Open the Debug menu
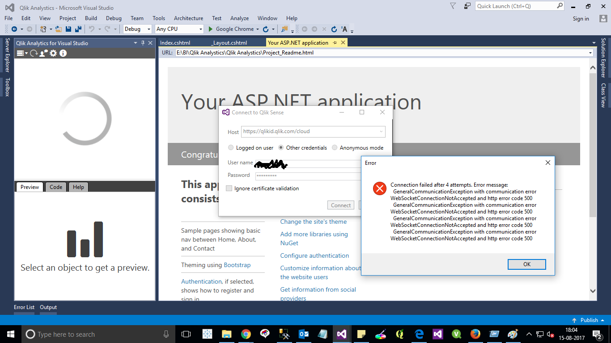 114,18
